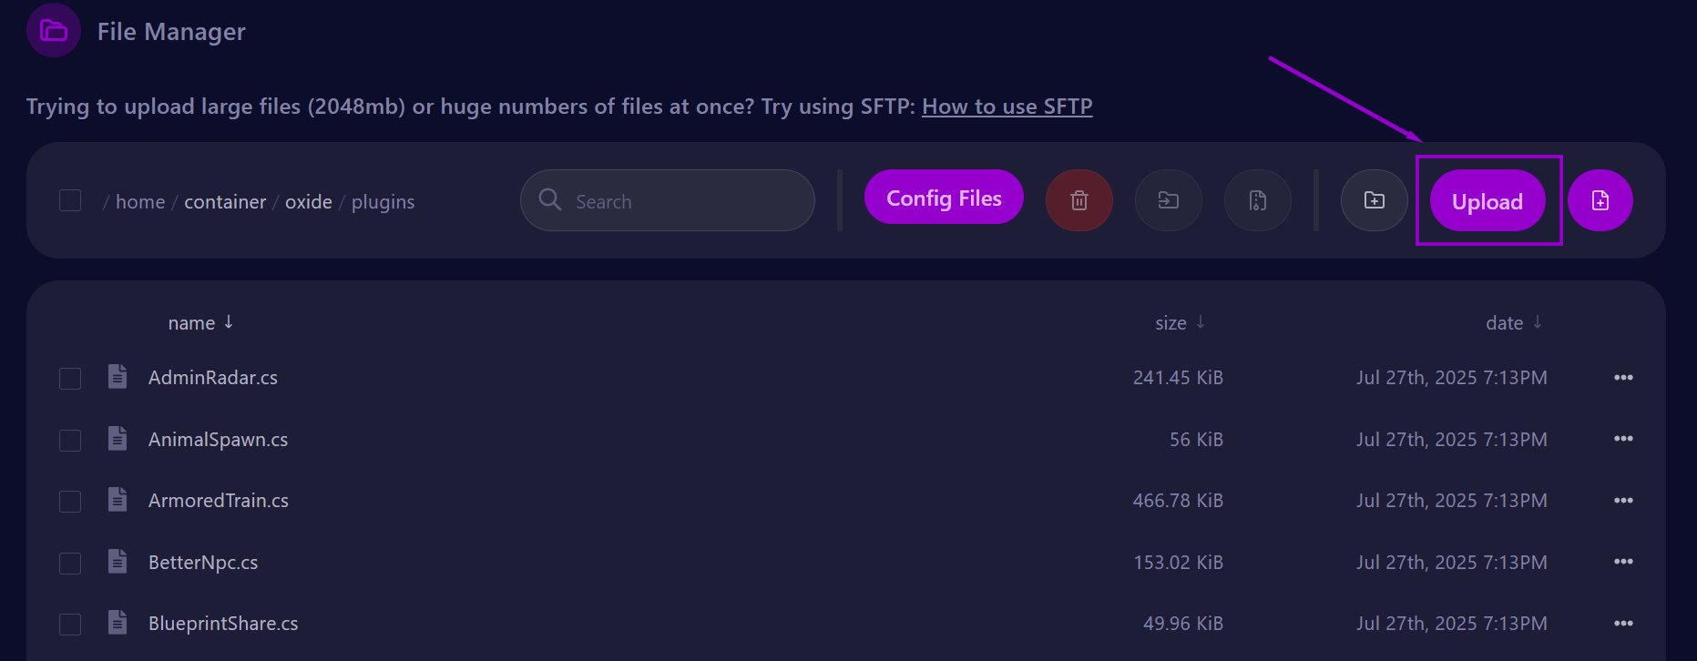
Task: Click the search magnifier icon
Action: tap(550, 200)
